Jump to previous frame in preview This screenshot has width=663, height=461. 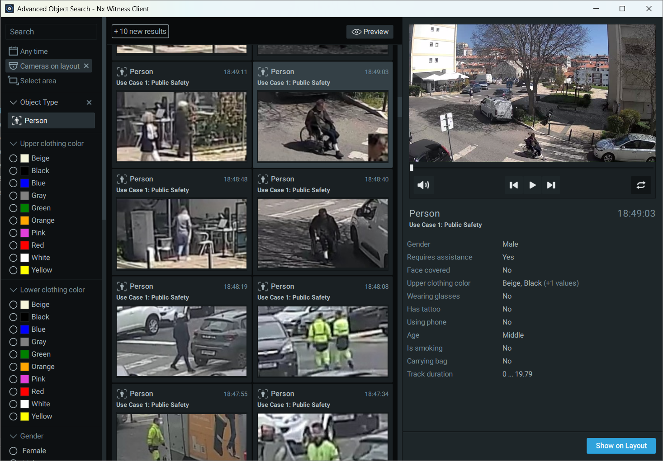pyautogui.click(x=514, y=185)
